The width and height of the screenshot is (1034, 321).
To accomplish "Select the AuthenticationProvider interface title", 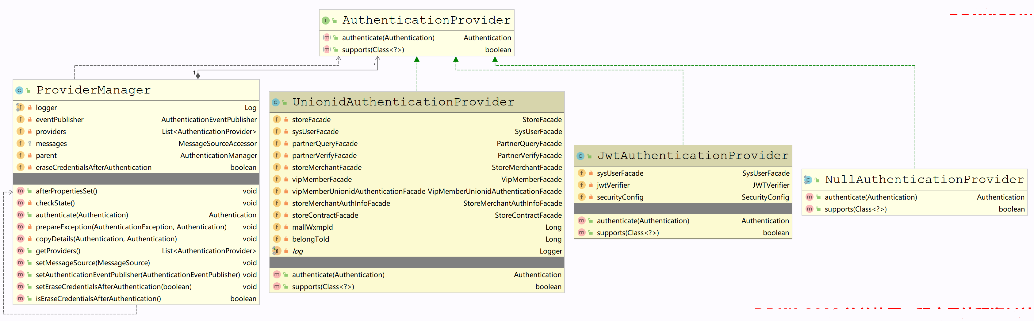I will [426, 20].
